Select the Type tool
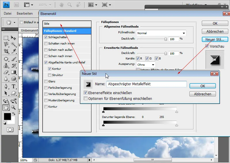 click(x=14, y=86)
